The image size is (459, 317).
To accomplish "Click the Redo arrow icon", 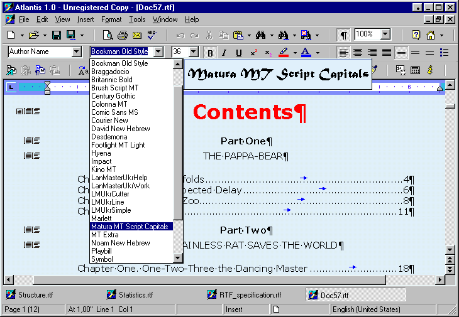I will click(194, 35).
